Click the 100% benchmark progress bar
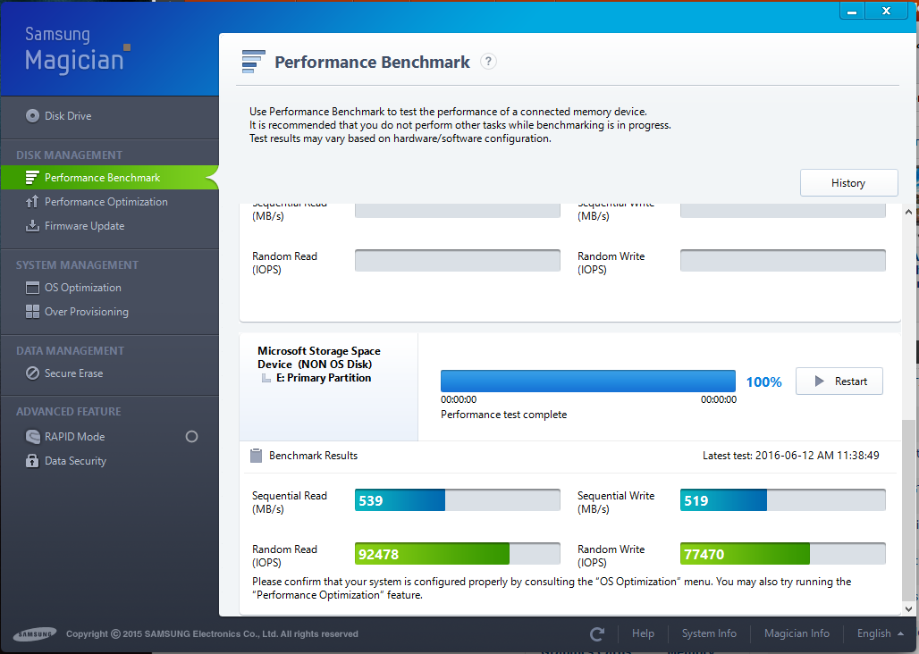This screenshot has height=654, width=919. pos(588,381)
